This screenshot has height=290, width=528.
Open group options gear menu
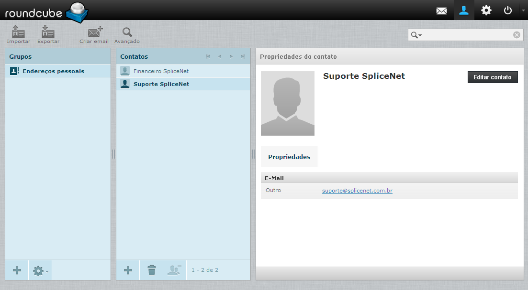[40, 270]
